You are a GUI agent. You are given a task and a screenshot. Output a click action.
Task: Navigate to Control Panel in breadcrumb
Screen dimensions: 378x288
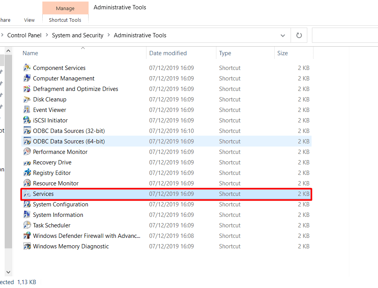coord(24,35)
